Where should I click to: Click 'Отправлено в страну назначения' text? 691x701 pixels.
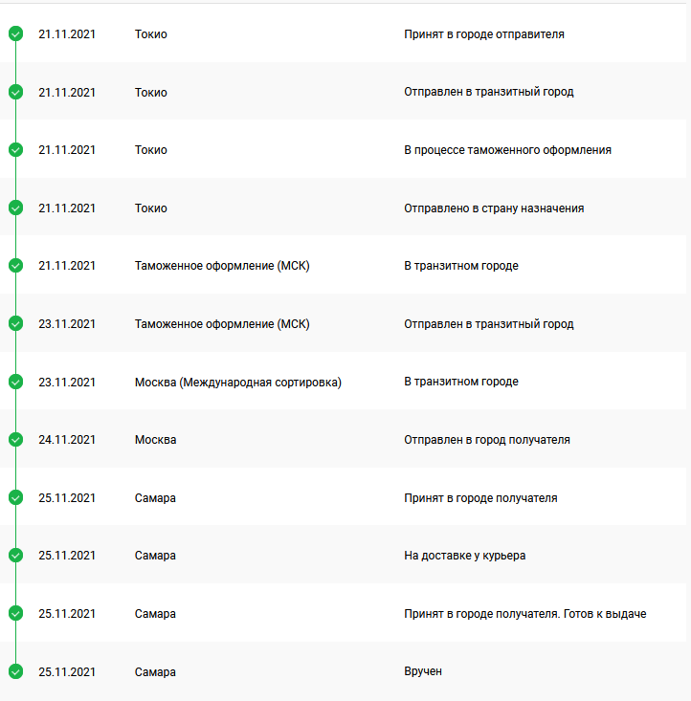coord(494,208)
